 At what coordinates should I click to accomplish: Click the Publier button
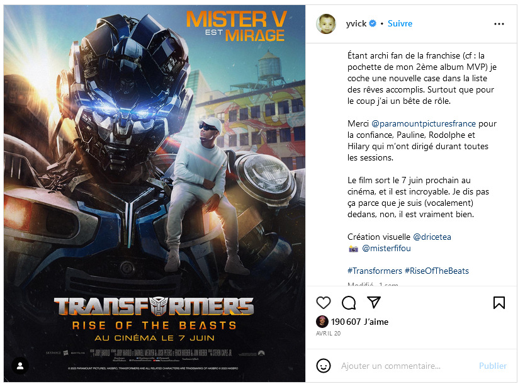coord(492,366)
